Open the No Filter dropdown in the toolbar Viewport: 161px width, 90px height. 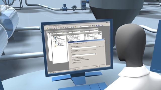(x=83, y=26)
